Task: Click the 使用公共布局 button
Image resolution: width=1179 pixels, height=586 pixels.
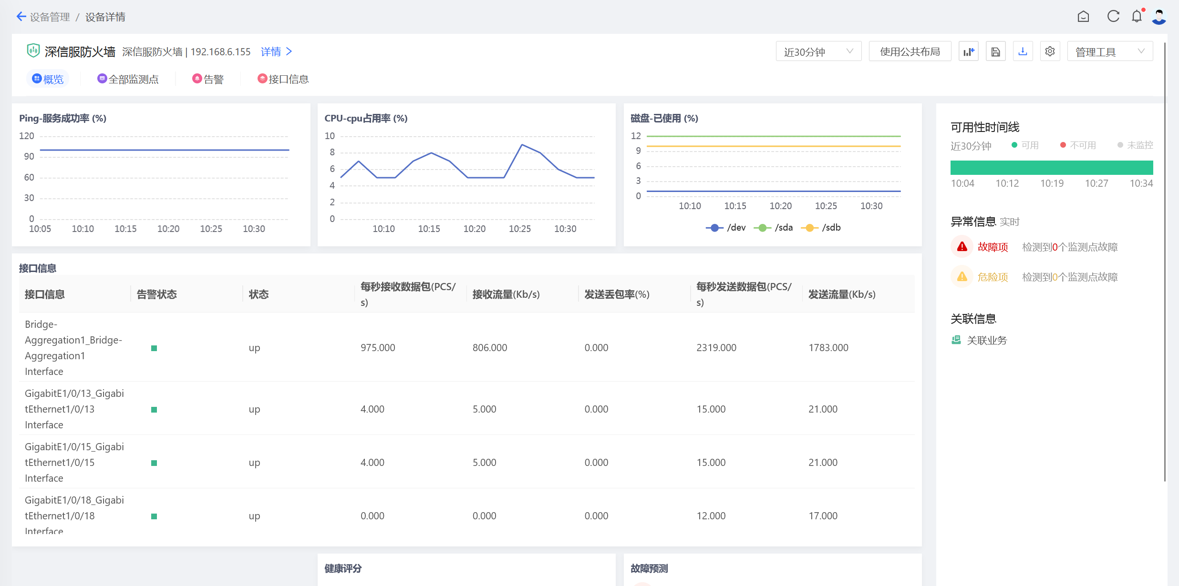Action: tap(910, 51)
